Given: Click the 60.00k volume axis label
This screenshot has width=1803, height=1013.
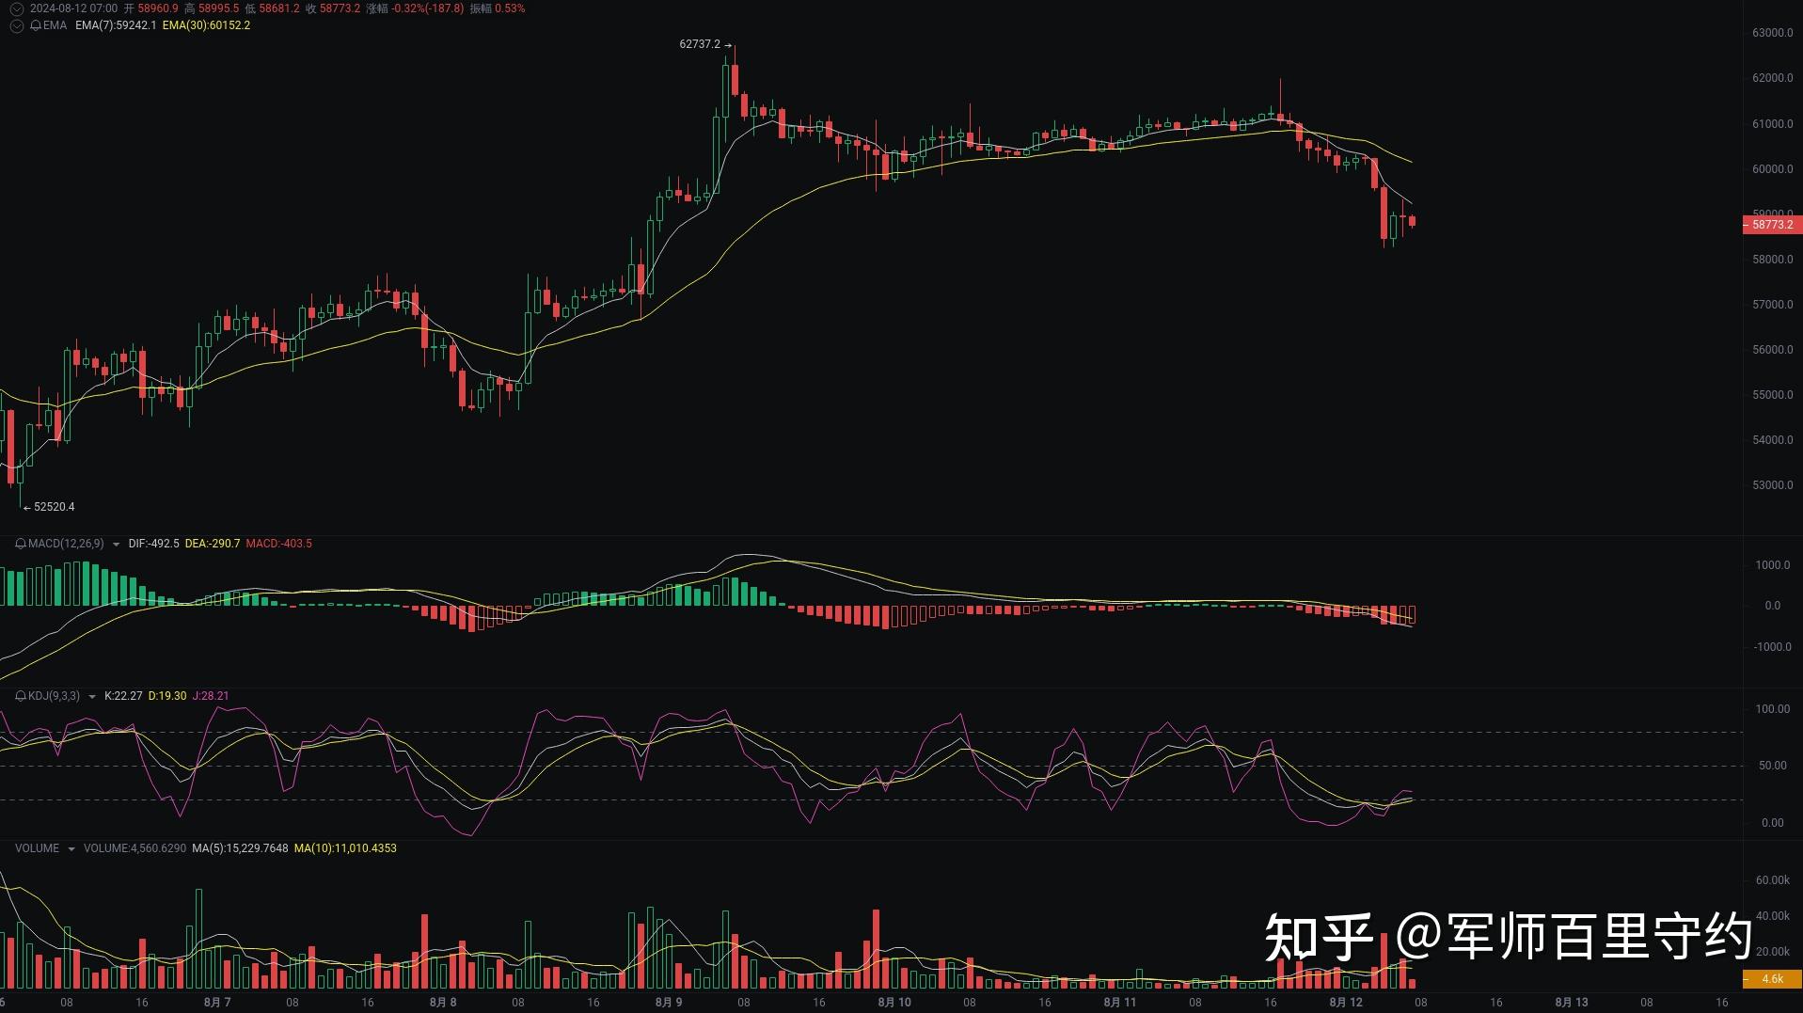Looking at the screenshot, I should click(x=1773, y=880).
